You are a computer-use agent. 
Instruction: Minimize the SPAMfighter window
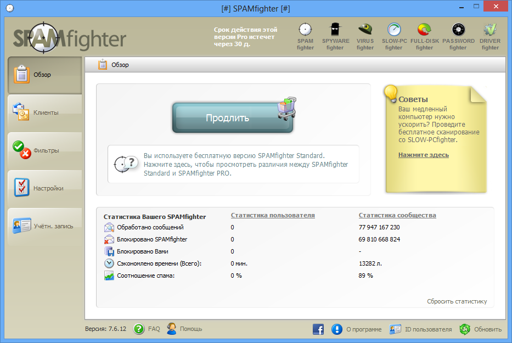(x=461, y=7)
